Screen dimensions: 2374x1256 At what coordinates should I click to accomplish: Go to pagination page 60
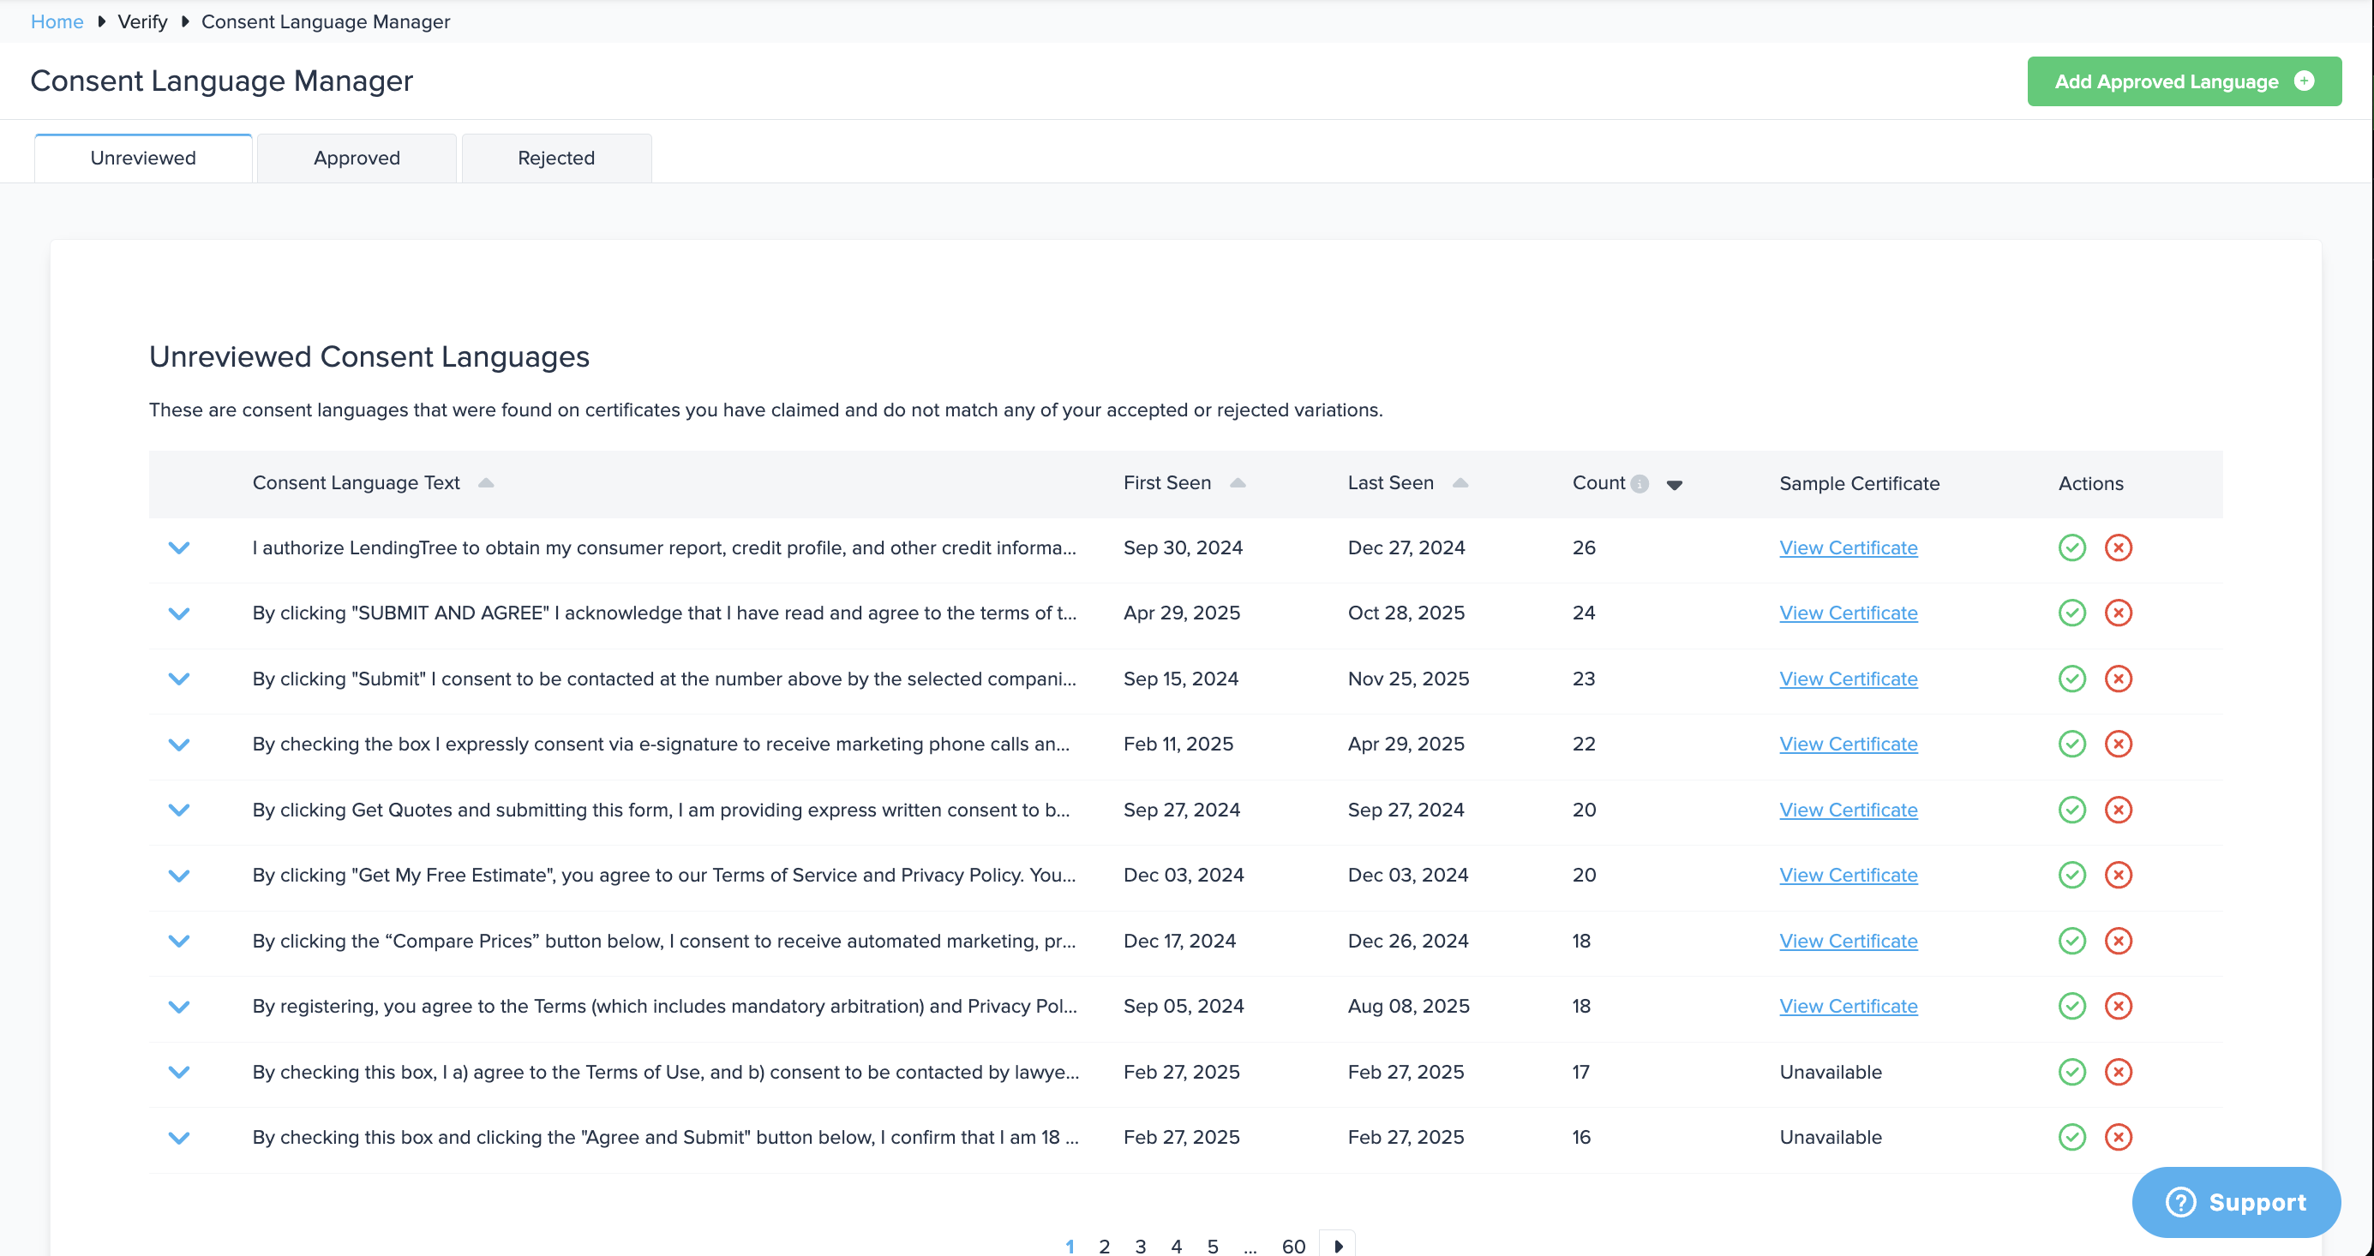(x=1293, y=1246)
